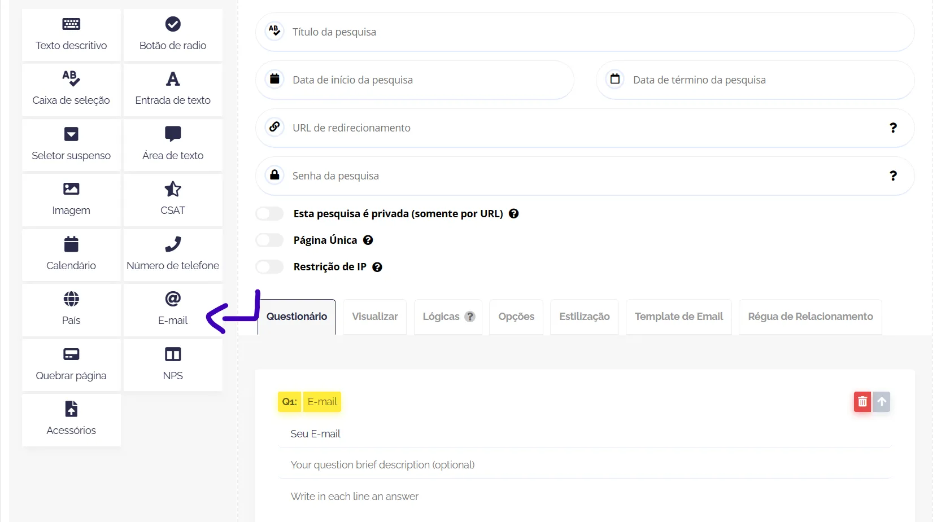This screenshot has height=522, width=950.
Task: Edit the Seu E-mail question title
Action: (x=585, y=434)
